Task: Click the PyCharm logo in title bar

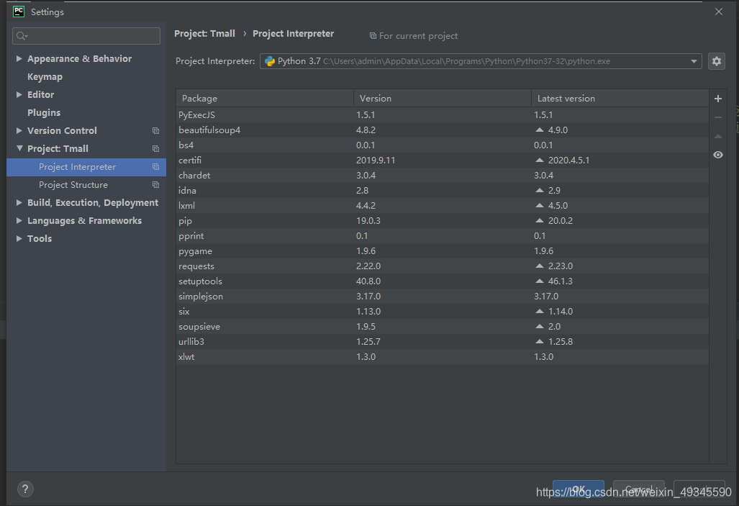Action: (19, 12)
